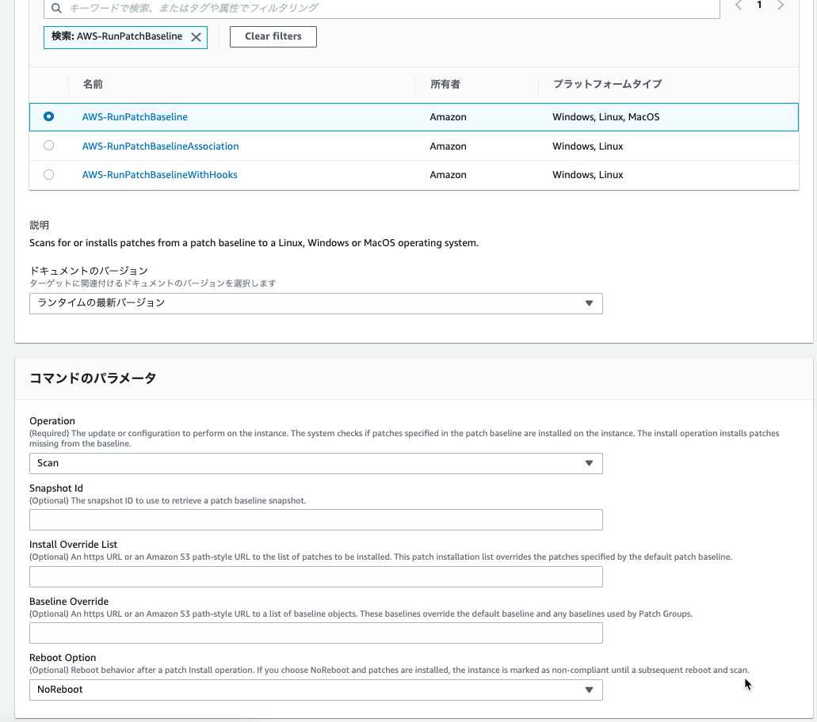The width and height of the screenshot is (817, 722).
Task: Click the 名前 column header
Action: [x=93, y=85]
